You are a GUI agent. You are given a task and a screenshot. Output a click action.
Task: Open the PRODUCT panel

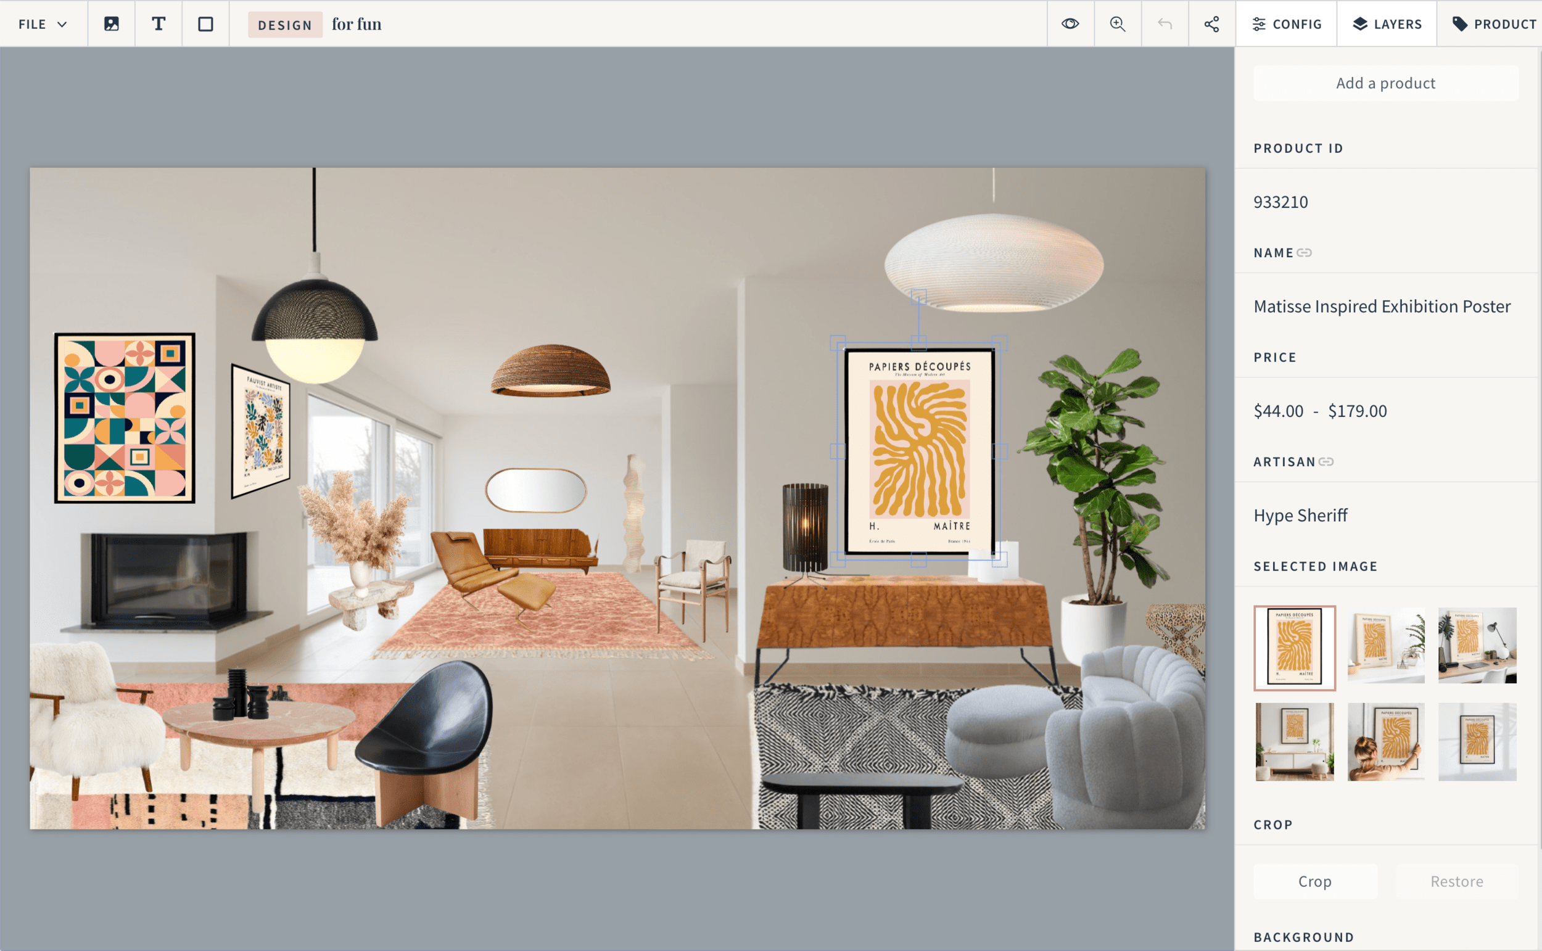click(1493, 24)
